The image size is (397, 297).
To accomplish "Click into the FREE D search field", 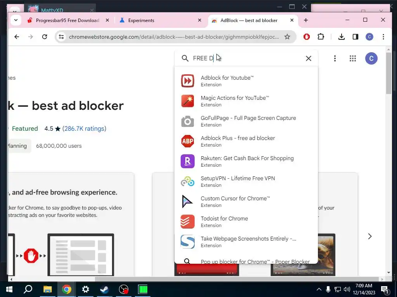I will pos(245,58).
